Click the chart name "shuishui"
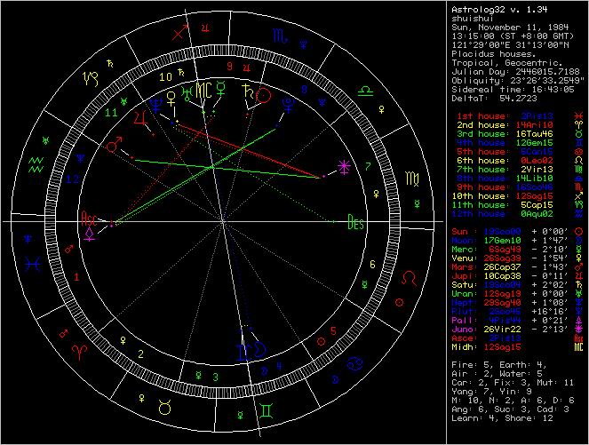589x445 pixels. click(x=473, y=19)
